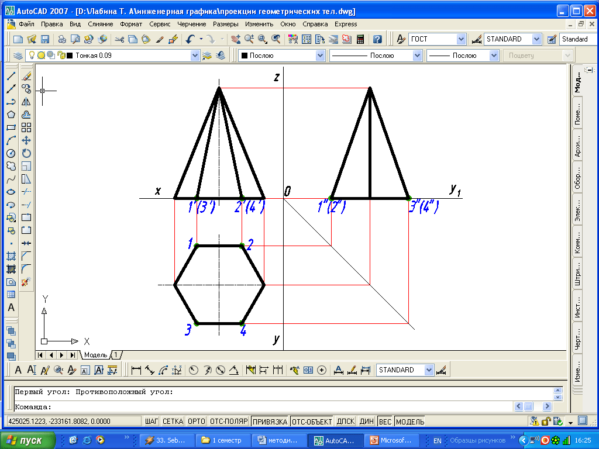This screenshot has width=599, height=449.
Task: Click the Linear dimension icon
Action: pyautogui.click(x=136, y=370)
